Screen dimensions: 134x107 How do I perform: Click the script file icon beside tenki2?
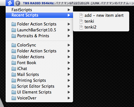81,27
